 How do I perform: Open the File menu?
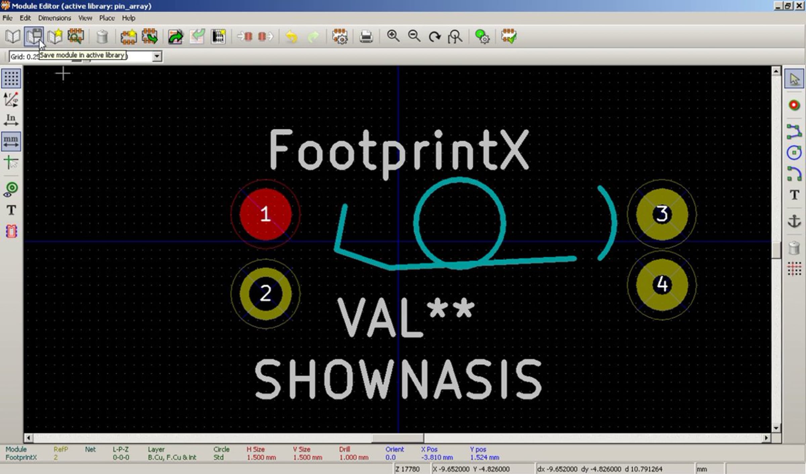[x=7, y=18]
